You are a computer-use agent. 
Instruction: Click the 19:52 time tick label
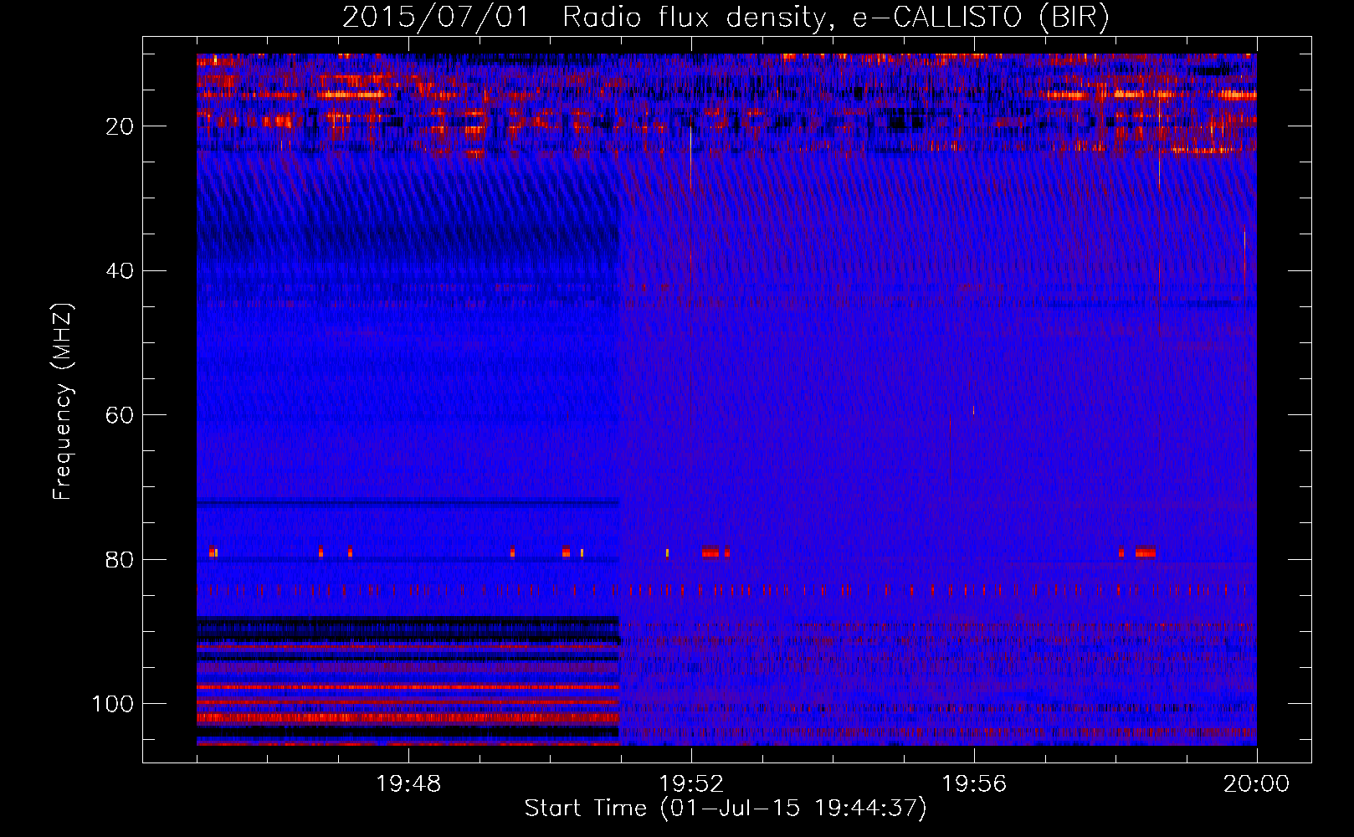click(691, 784)
